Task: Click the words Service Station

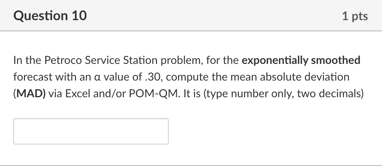Action: coord(121,60)
